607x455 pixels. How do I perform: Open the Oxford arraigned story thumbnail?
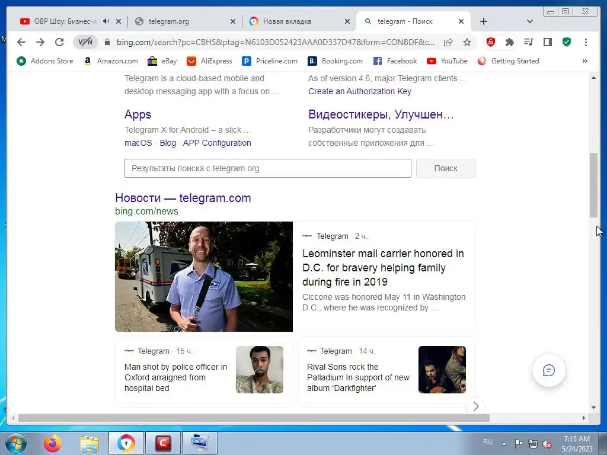click(260, 370)
